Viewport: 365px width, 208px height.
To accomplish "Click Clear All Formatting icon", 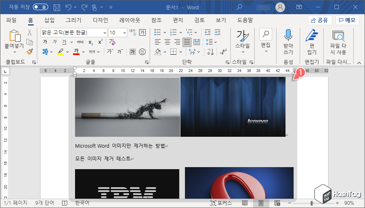I will tap(112, 42).
